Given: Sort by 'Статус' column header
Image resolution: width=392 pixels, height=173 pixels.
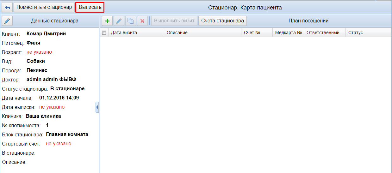Looking at the screenshot, I should [x=355, y=33].
